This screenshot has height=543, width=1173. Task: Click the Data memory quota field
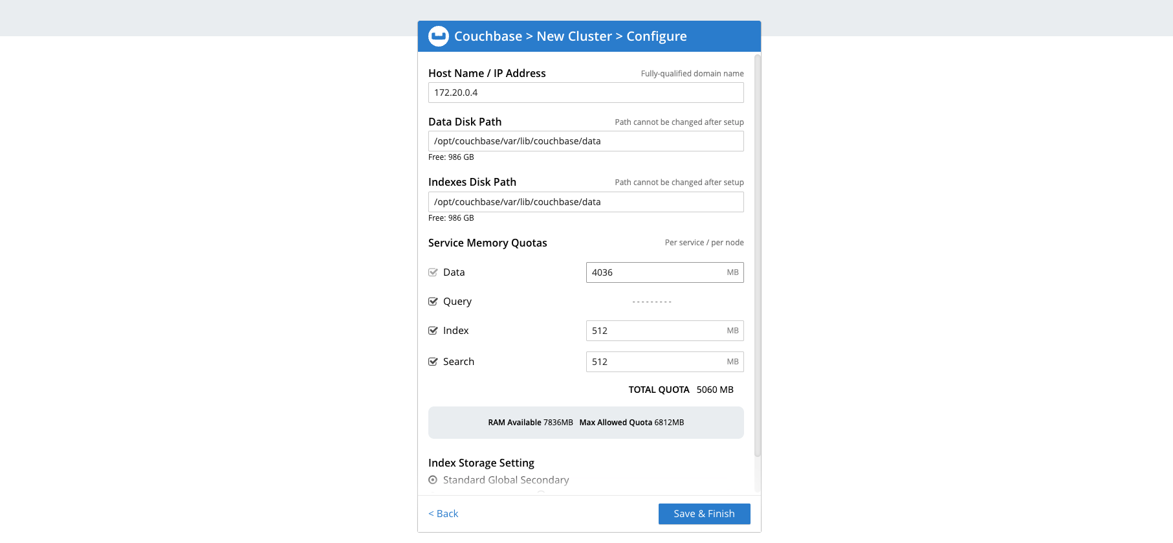[x=664, y=272]
